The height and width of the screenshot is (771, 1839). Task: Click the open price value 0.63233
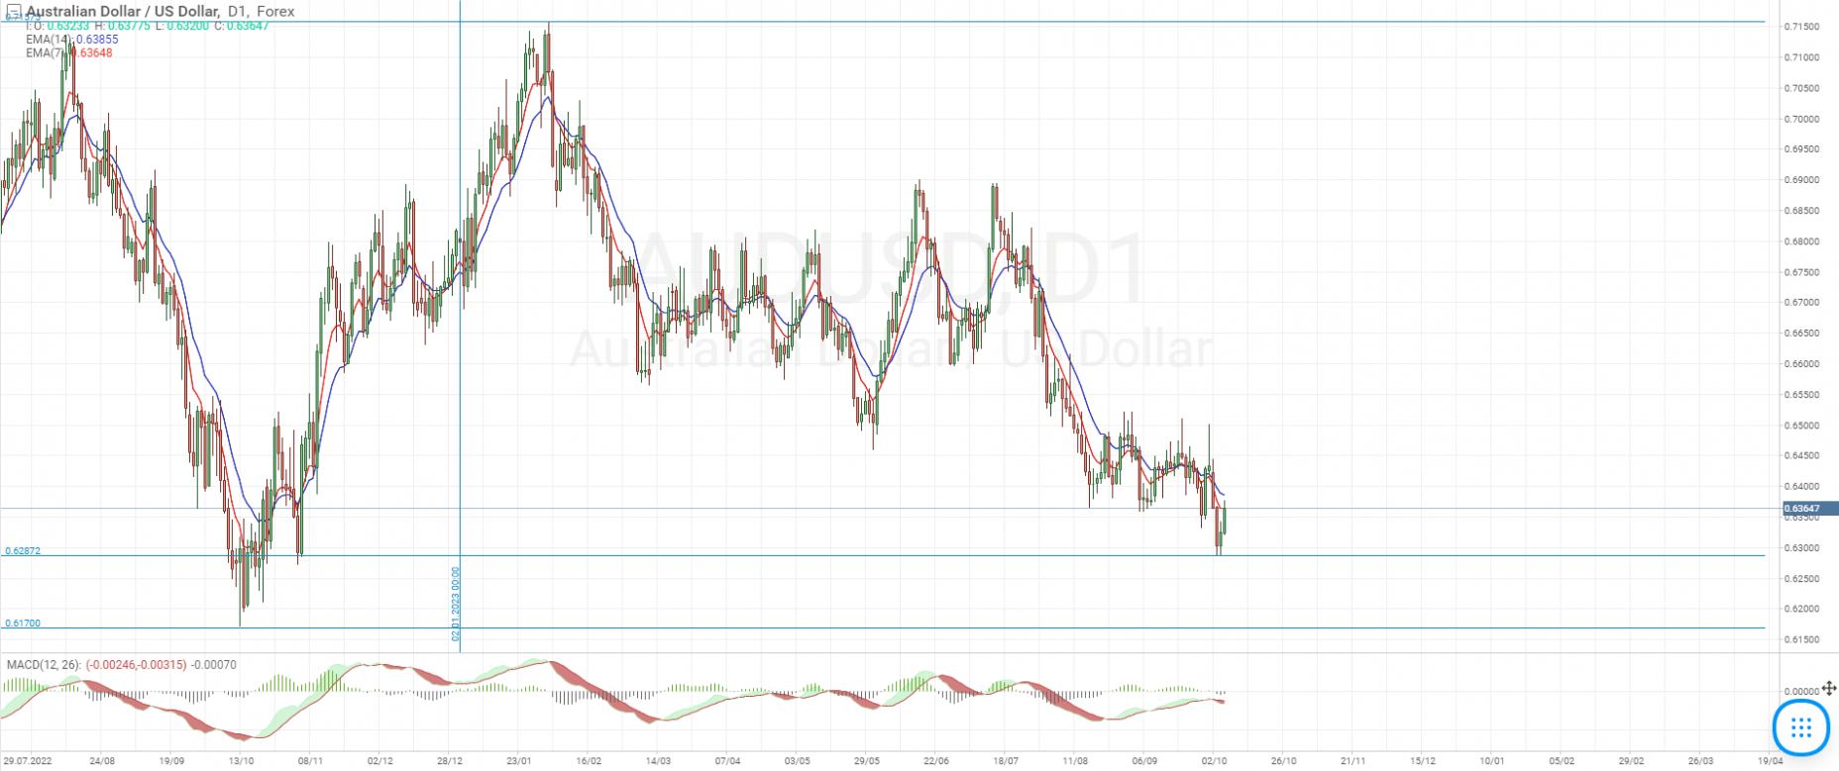(x=68, y=26)
